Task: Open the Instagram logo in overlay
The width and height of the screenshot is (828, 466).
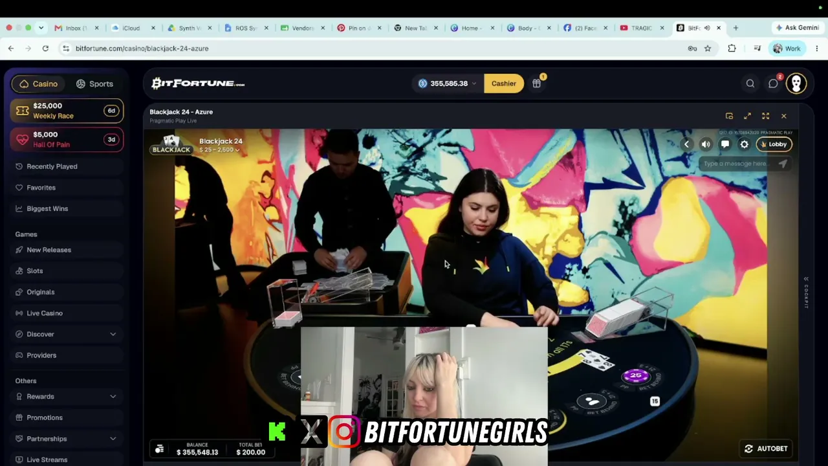Action: click(x=344, y=432)
